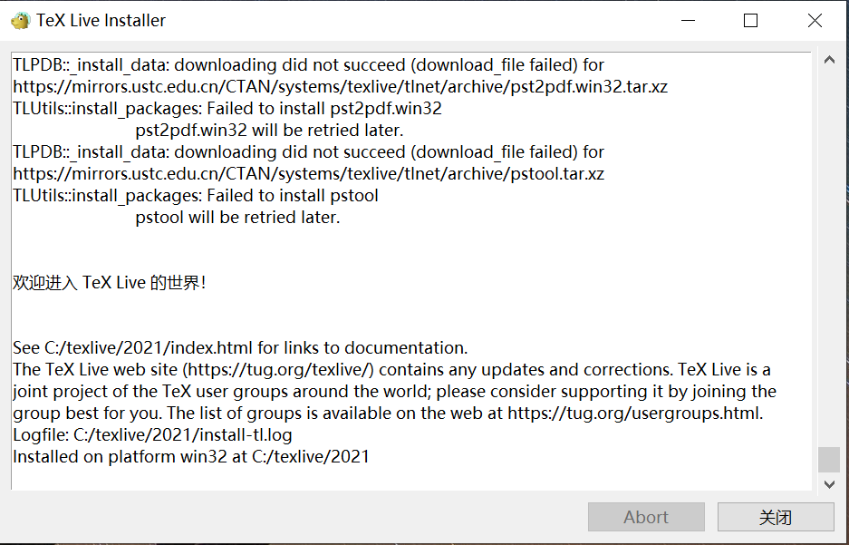Click the scrollbar down arrow

tap(829, 484)
